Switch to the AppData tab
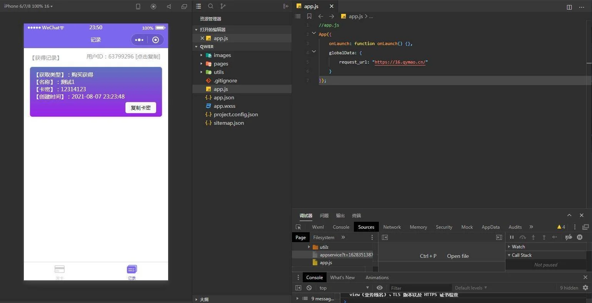 pos(490,227)
